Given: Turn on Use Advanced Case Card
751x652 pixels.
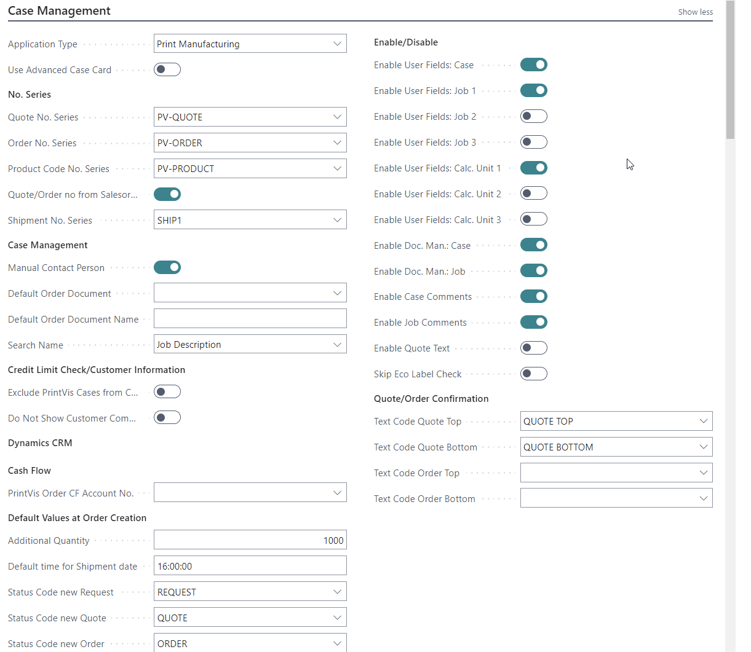Looking at the screenshot, I should coord(167,69).
